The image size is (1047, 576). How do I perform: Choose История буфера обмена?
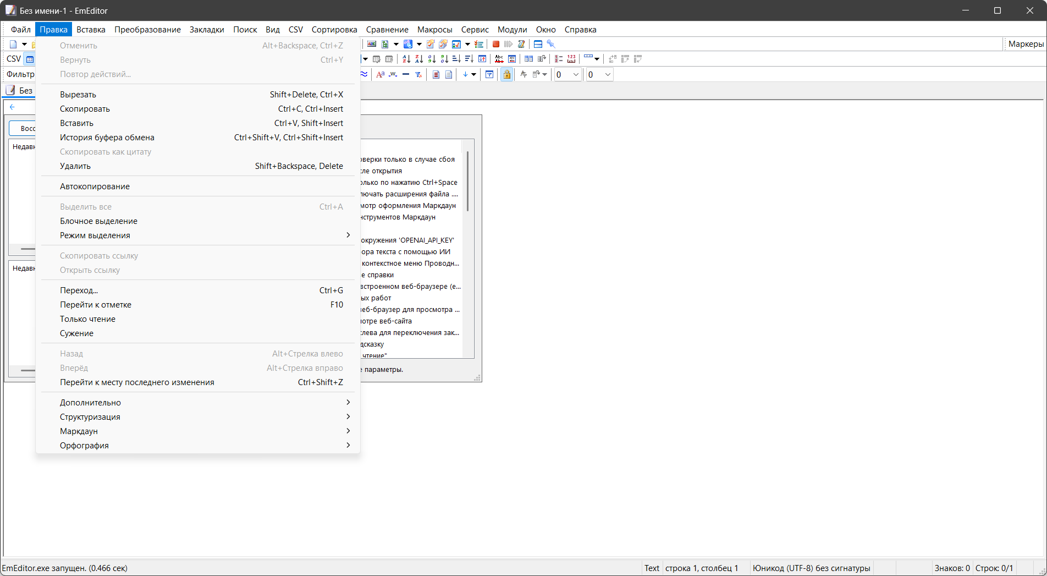(198, 138)
